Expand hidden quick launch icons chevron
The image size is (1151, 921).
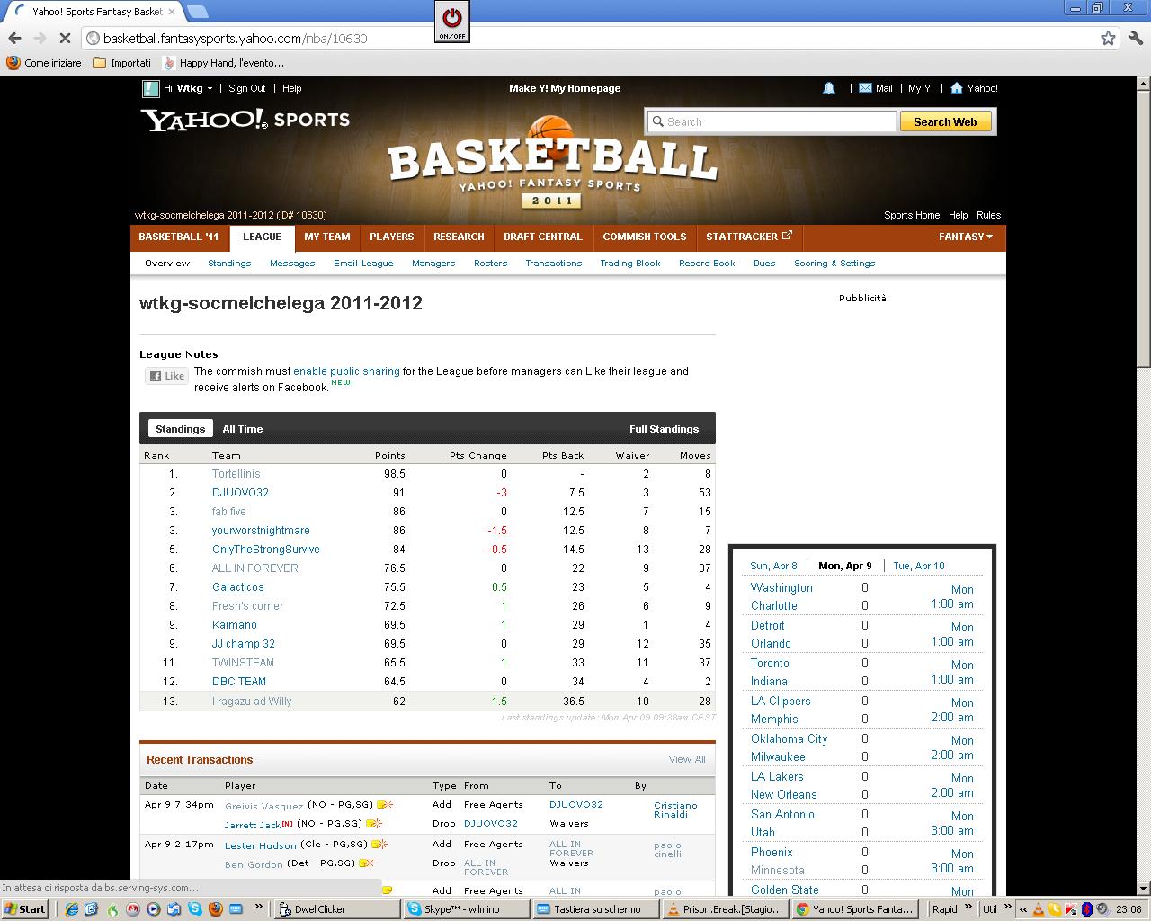(x=259, y=908)
